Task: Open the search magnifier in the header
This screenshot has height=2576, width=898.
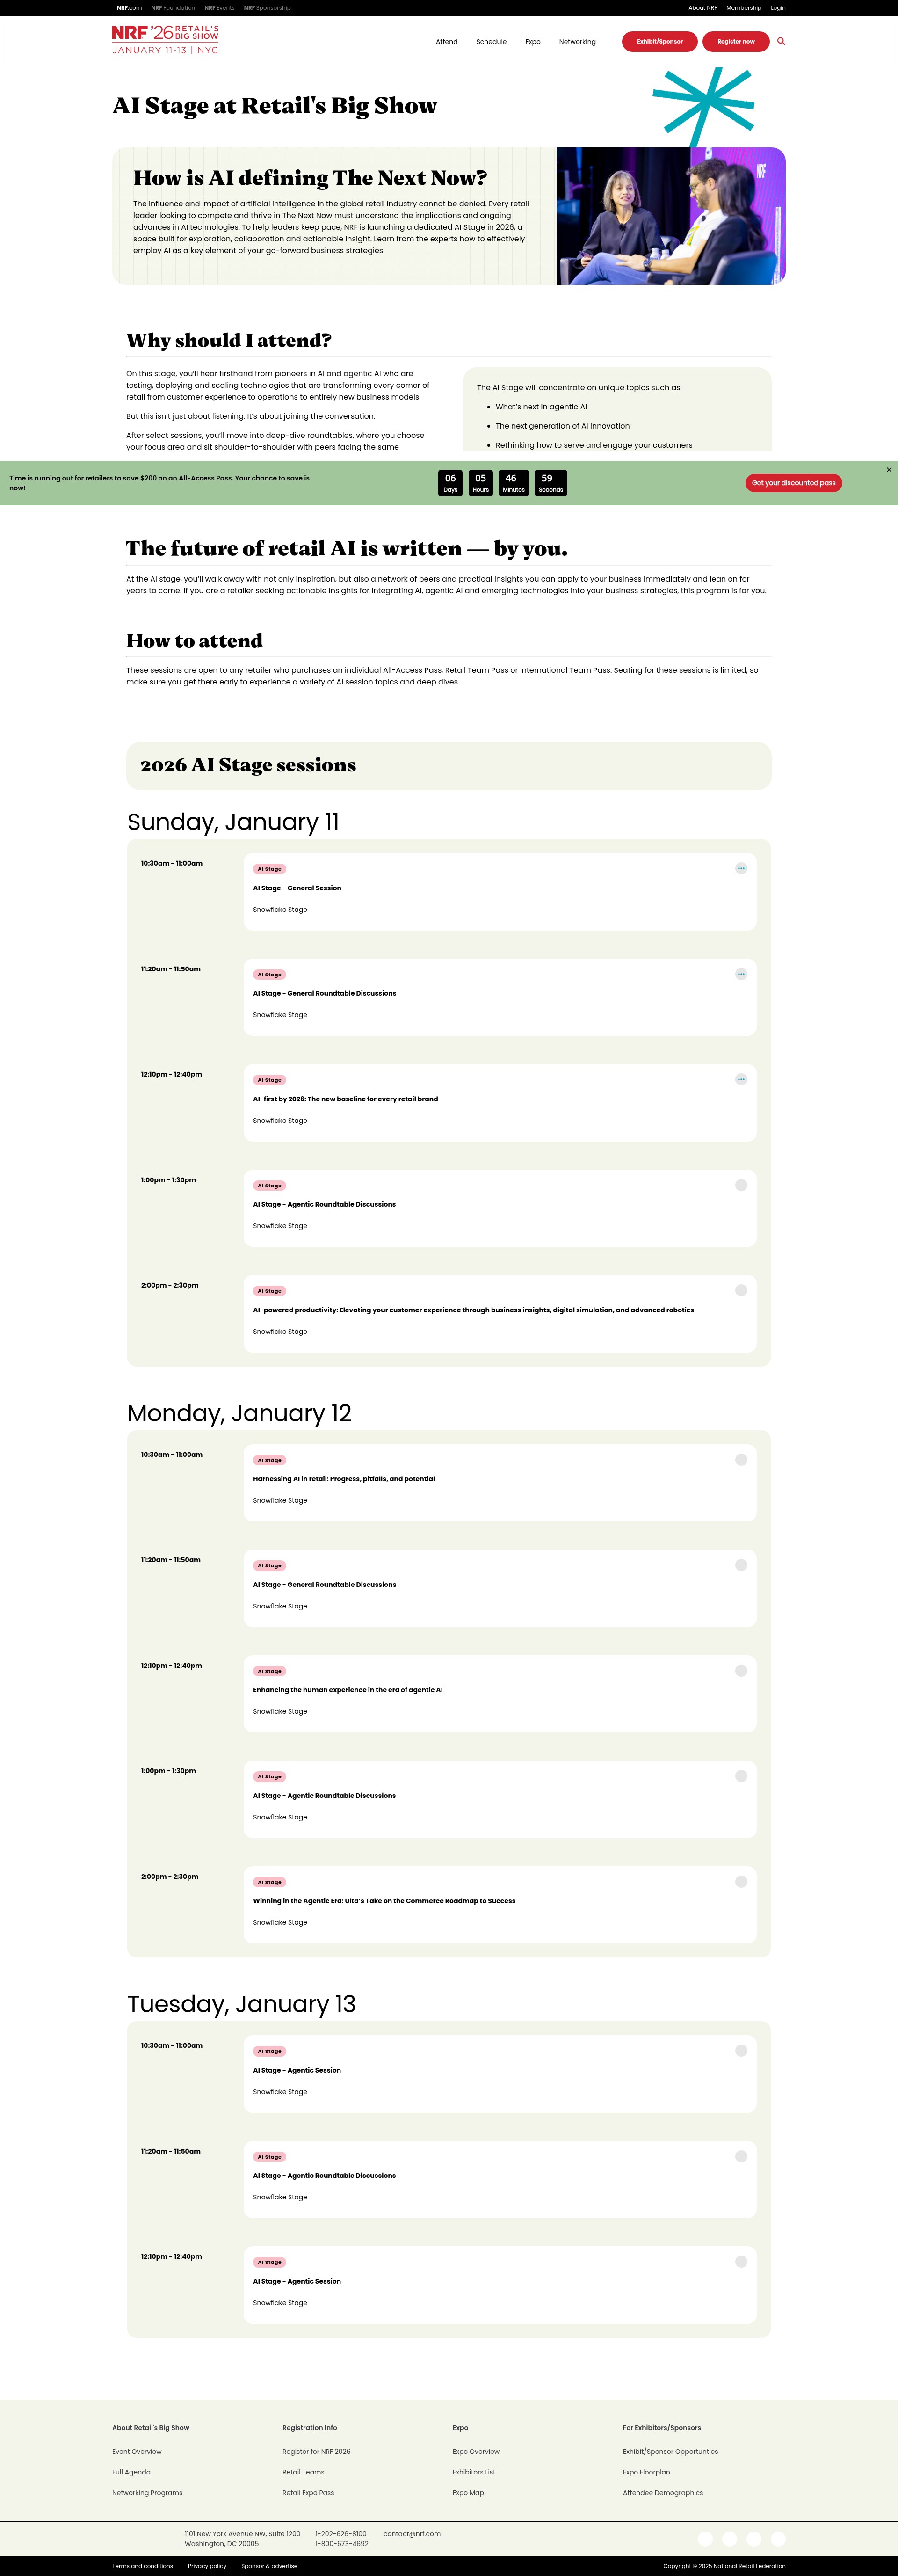Action: [x=781, y=41]
